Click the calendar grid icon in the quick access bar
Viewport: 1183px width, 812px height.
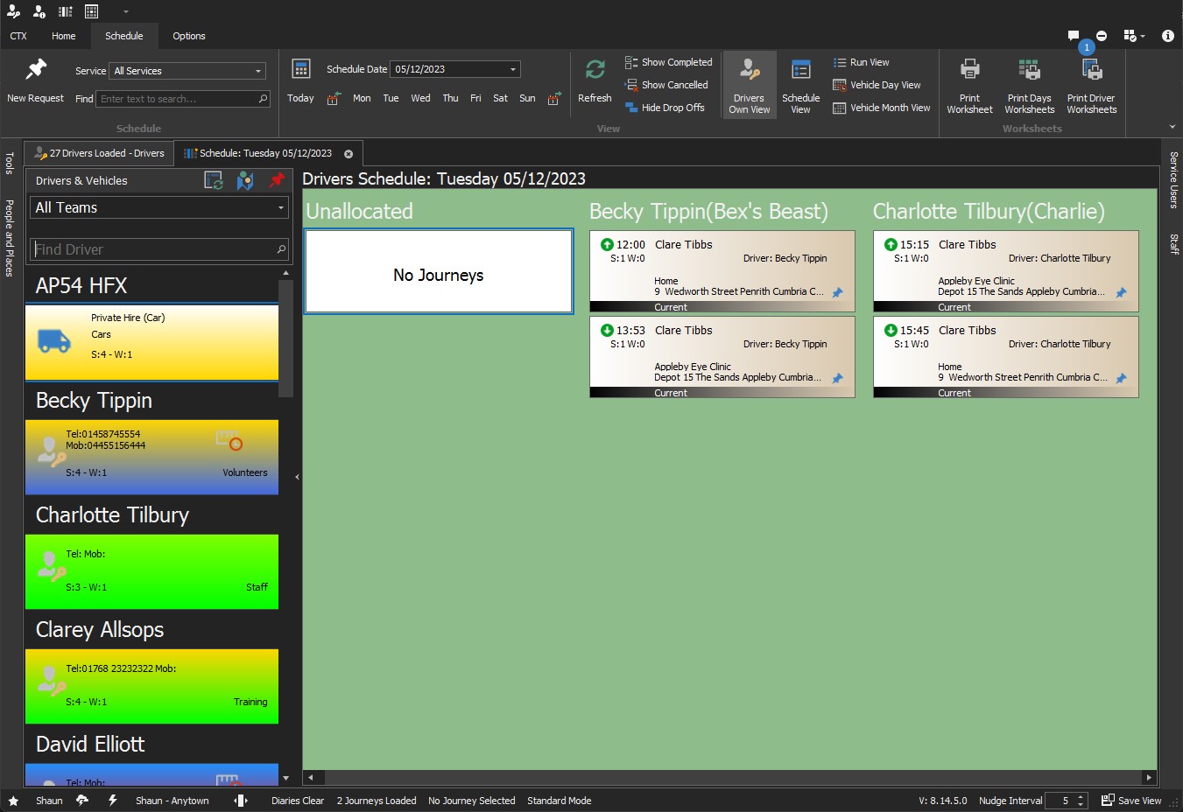(92, 11)
